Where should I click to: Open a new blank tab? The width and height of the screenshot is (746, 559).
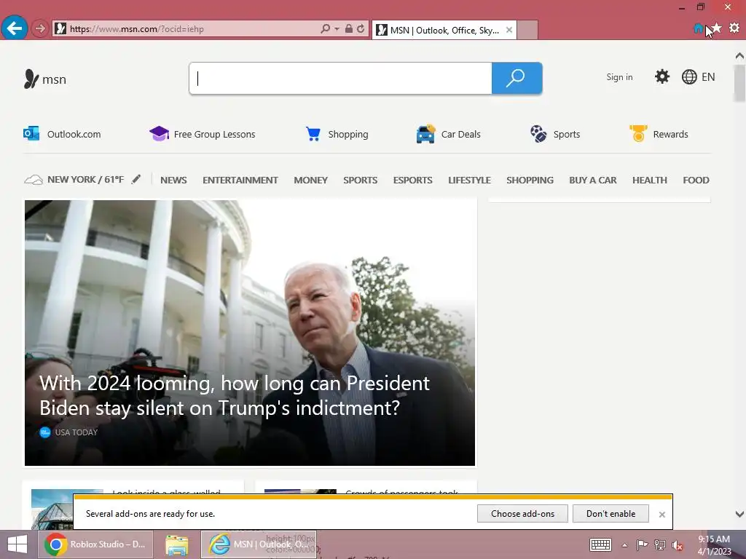(x=527, y=30)
